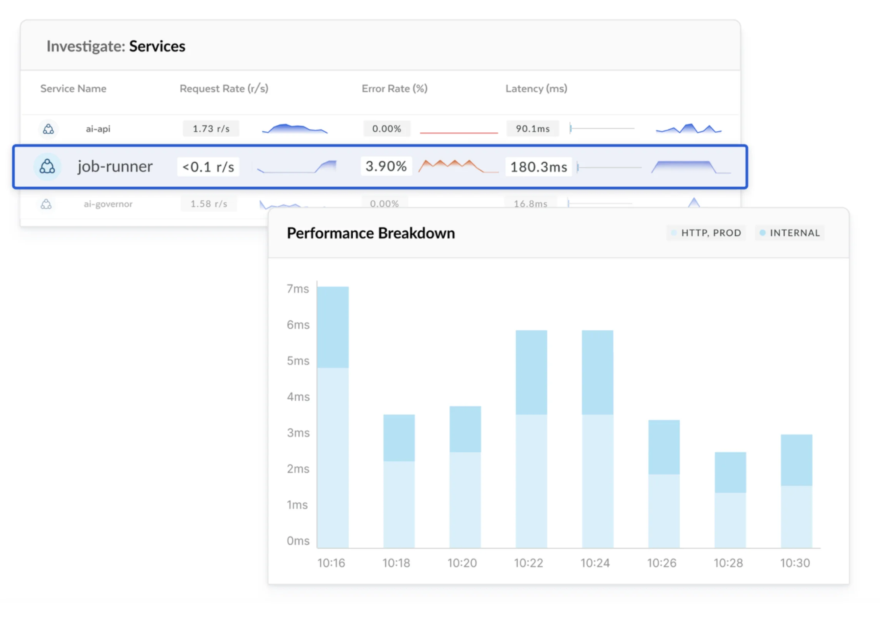Select the 10:26 bar in chart
Screen dimensions: 890x623
click(x=664, y=484)
